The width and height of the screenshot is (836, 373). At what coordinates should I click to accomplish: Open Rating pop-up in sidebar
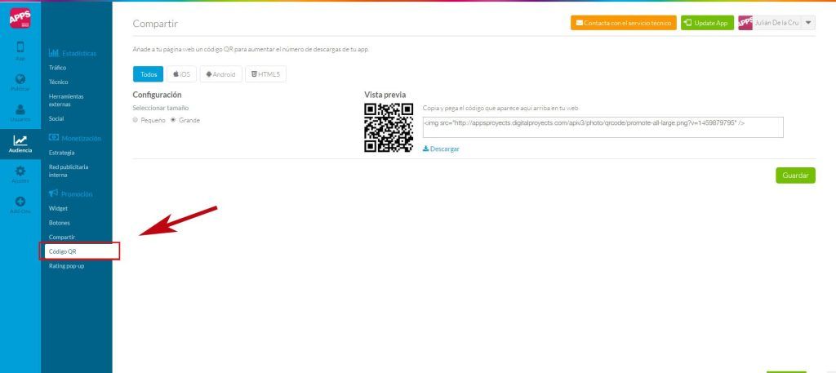pyautogui.click(x=66, y=265)
